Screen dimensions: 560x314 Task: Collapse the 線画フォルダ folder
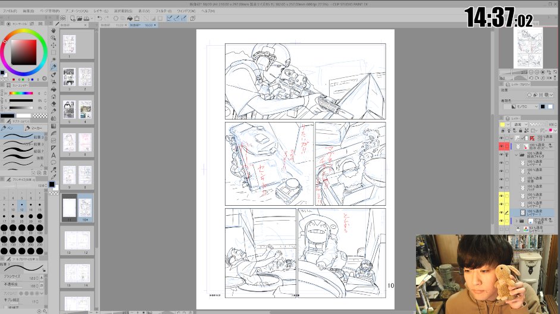point(516,155)
